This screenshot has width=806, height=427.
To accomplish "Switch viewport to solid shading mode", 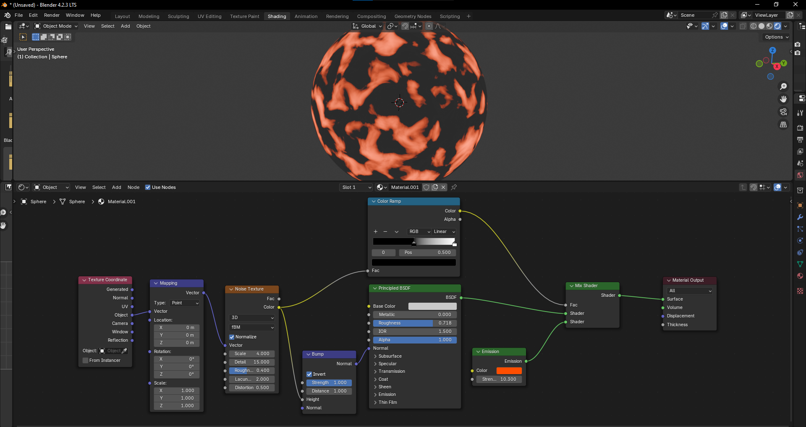I will [x=761, y=26].
